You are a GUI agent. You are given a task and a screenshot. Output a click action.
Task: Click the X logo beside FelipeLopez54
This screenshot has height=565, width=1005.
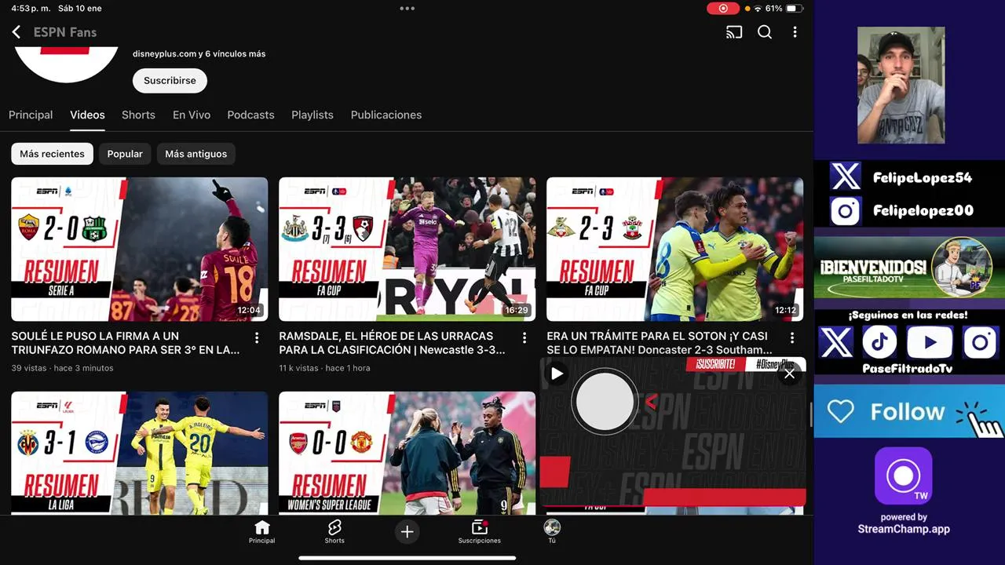(846, 177)
